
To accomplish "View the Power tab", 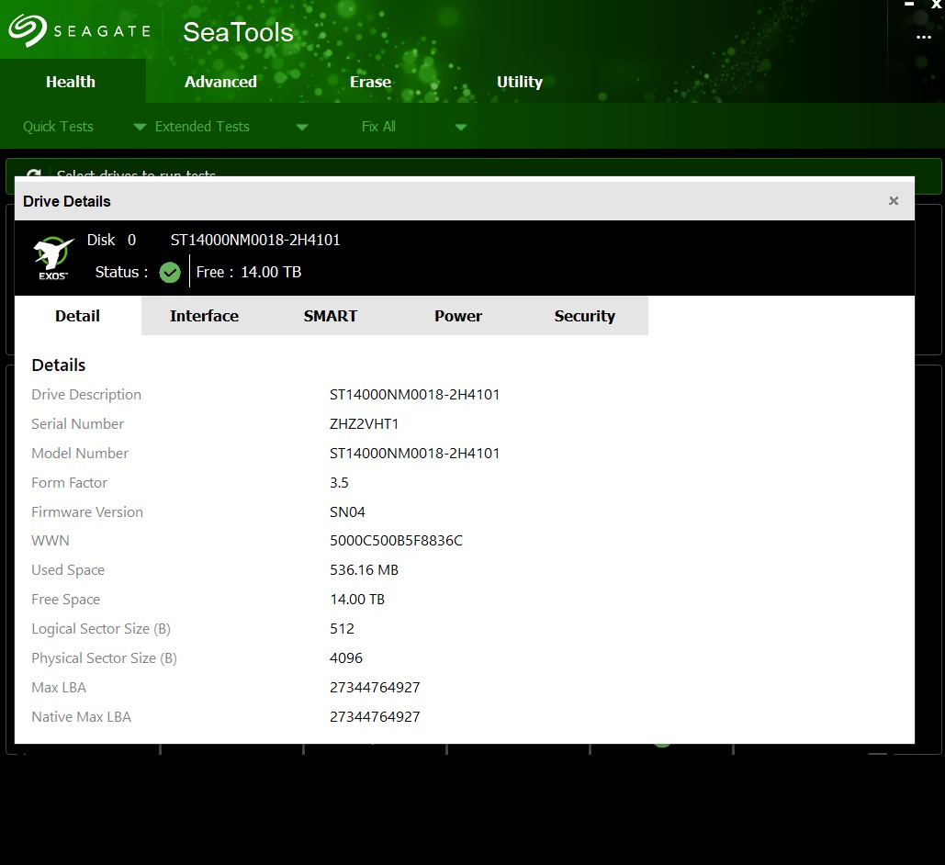I will coord(458,316).
